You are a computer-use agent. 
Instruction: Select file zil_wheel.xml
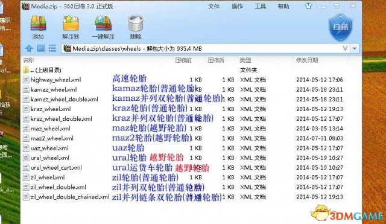[48, 178]
